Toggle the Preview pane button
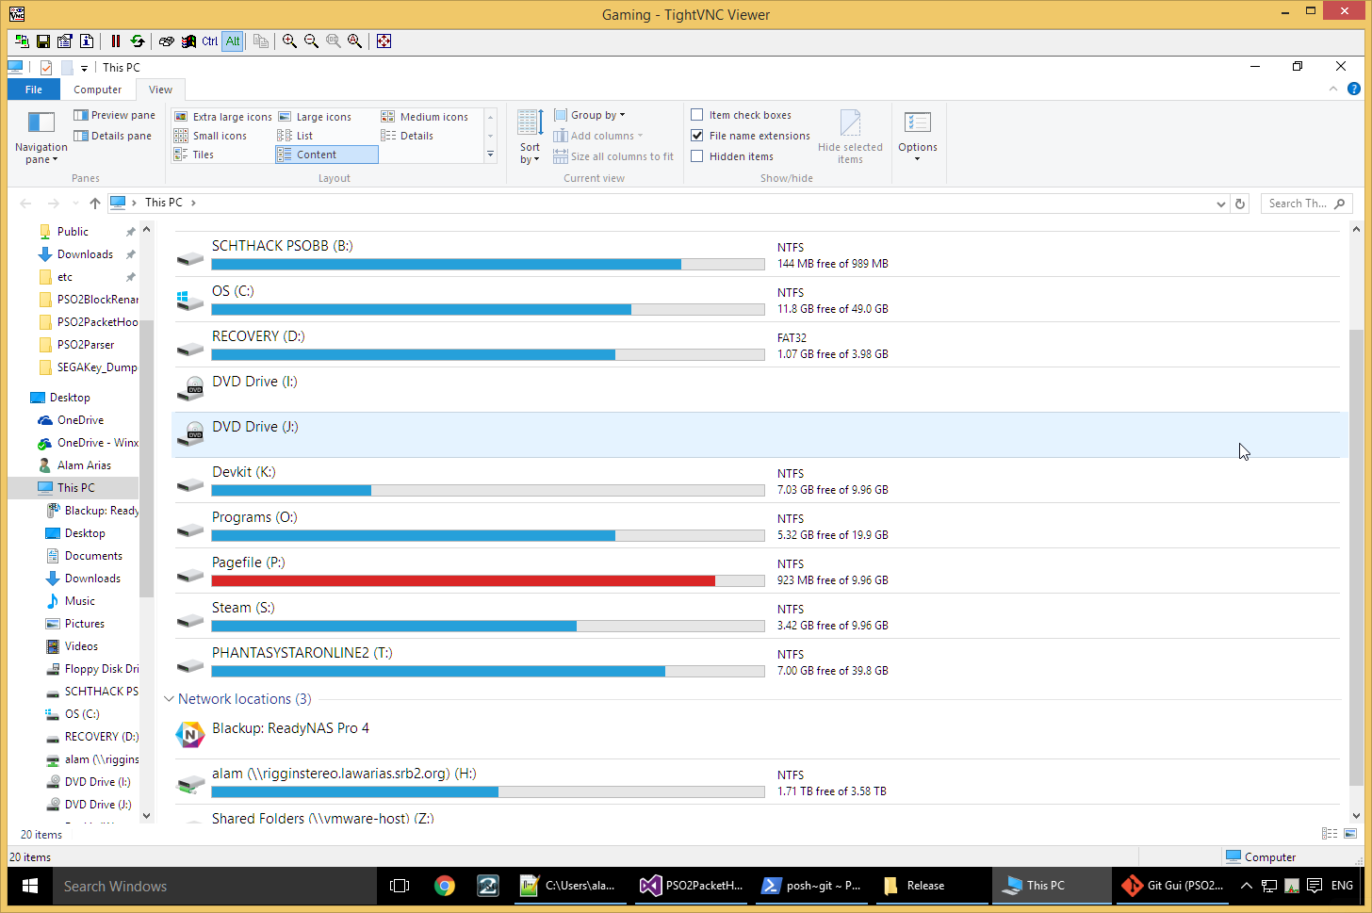1372x913 pixels. pyautogui.click(x=115, y=115)
